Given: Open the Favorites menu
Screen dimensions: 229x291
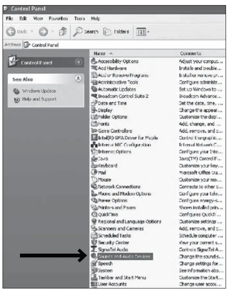Looking at the screenshot, I should click(58, 18).
